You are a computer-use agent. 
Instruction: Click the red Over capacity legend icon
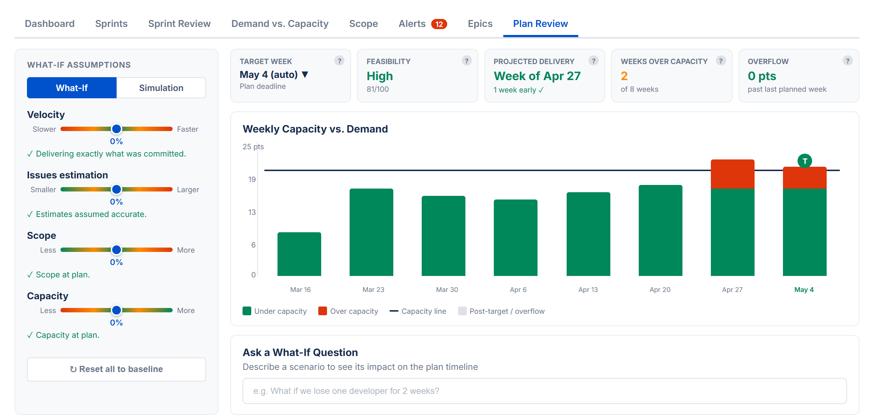click(x=323, y=311)
